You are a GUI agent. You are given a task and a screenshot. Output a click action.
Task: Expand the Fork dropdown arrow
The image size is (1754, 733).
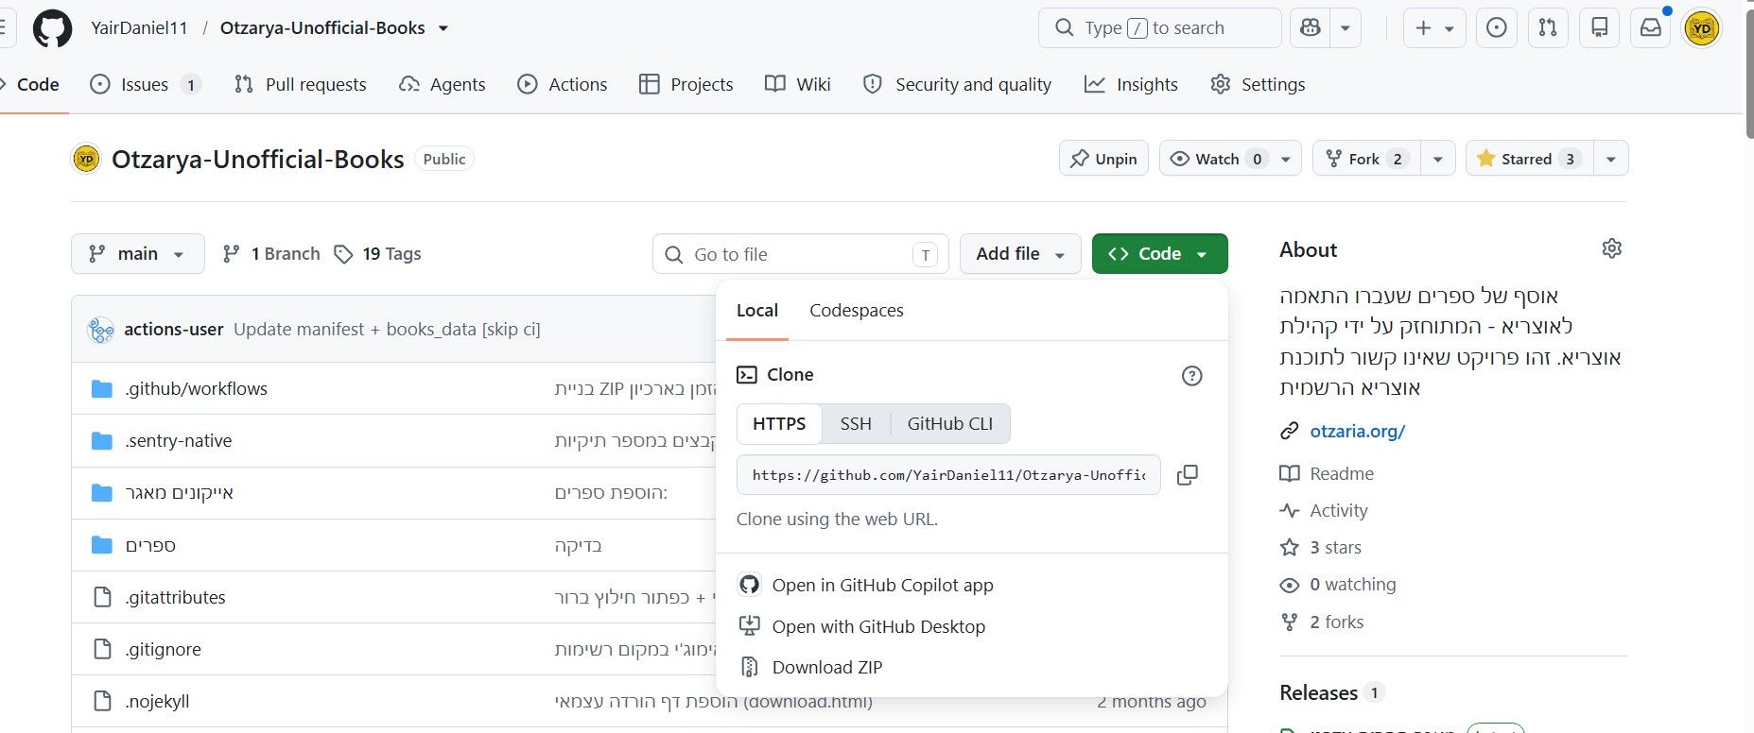click(x=1438, y=159)
